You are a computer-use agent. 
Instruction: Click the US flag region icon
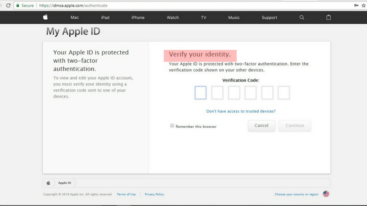[x=326, y=194]
